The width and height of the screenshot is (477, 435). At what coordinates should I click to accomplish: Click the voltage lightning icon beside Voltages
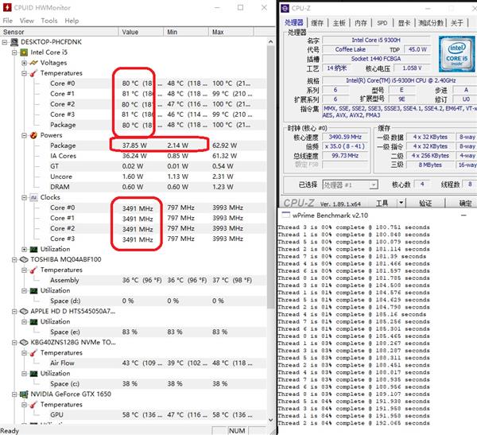pyautogui.click(x=33, y=63)
